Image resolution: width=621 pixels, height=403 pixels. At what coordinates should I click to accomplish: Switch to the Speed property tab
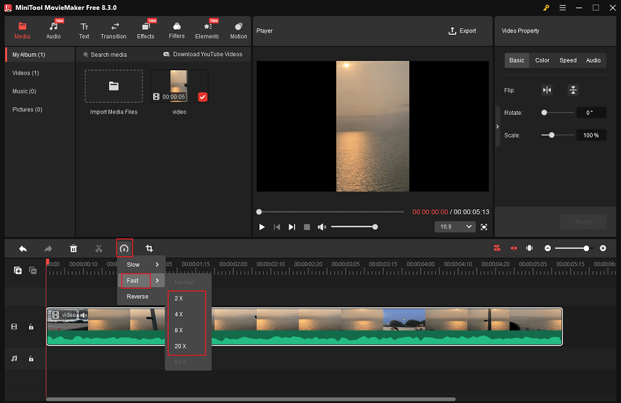click(568, 60)
